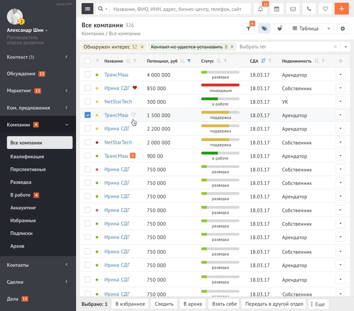Open the table settings gear icon
This screenshot has width=354, height=311.
click(x=342, y=28)
